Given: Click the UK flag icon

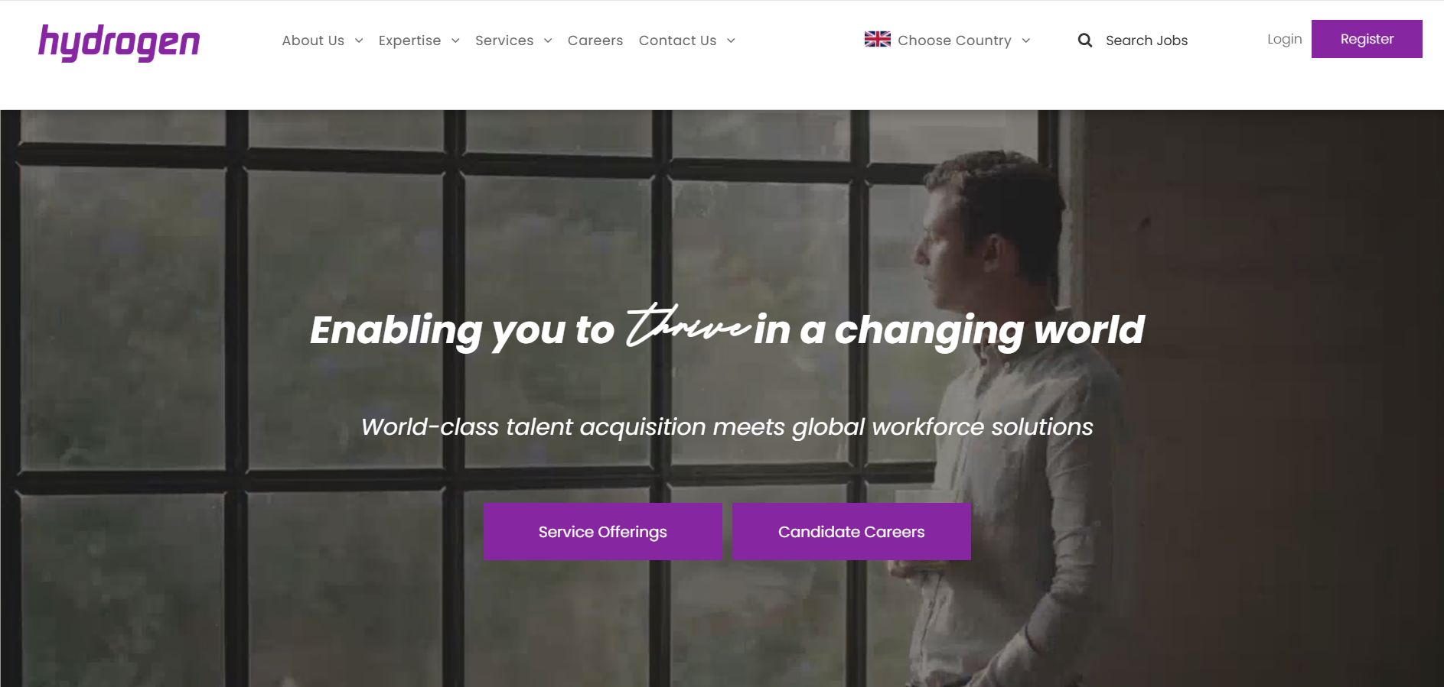Looking at the screenshot, I should 877,40.
